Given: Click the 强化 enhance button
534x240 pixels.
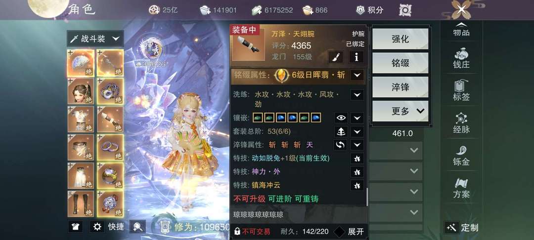Looking at the screenshot, I should (x=400, y=39).
